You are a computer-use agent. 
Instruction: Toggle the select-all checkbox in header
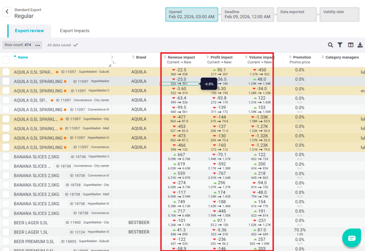coord(6,59)
